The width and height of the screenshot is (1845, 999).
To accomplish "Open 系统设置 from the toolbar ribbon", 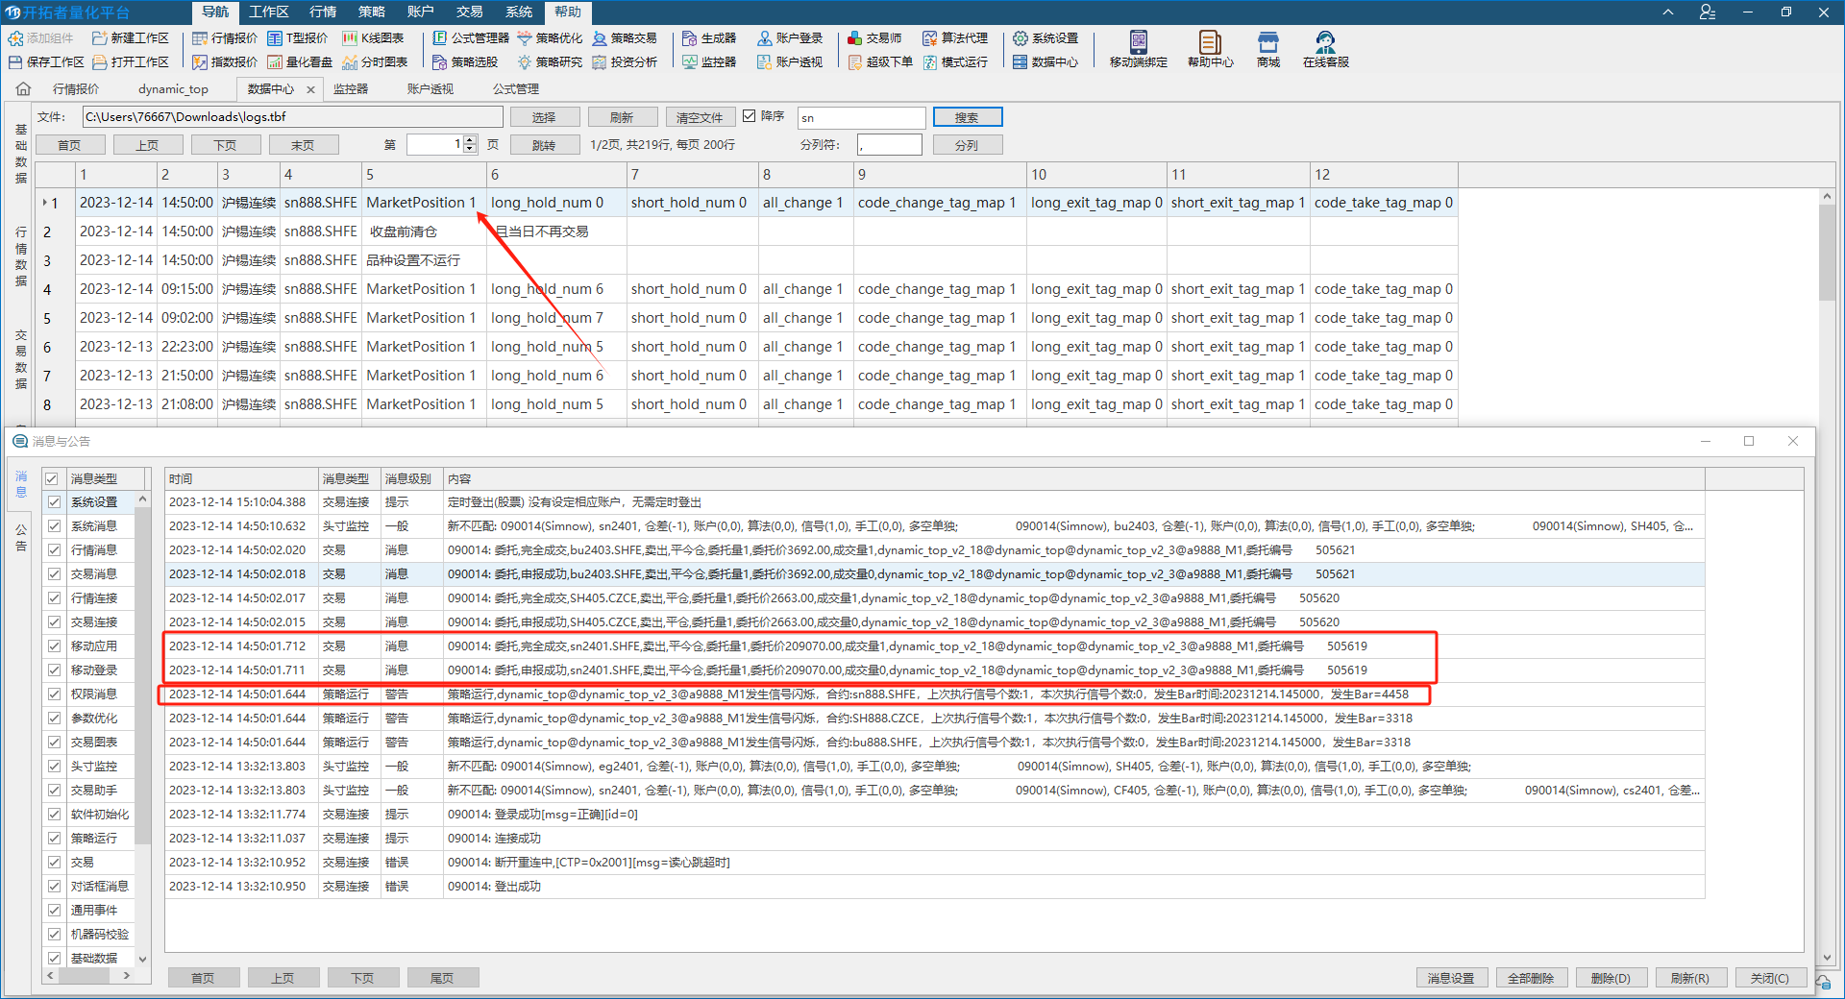I will point(1045,38).
